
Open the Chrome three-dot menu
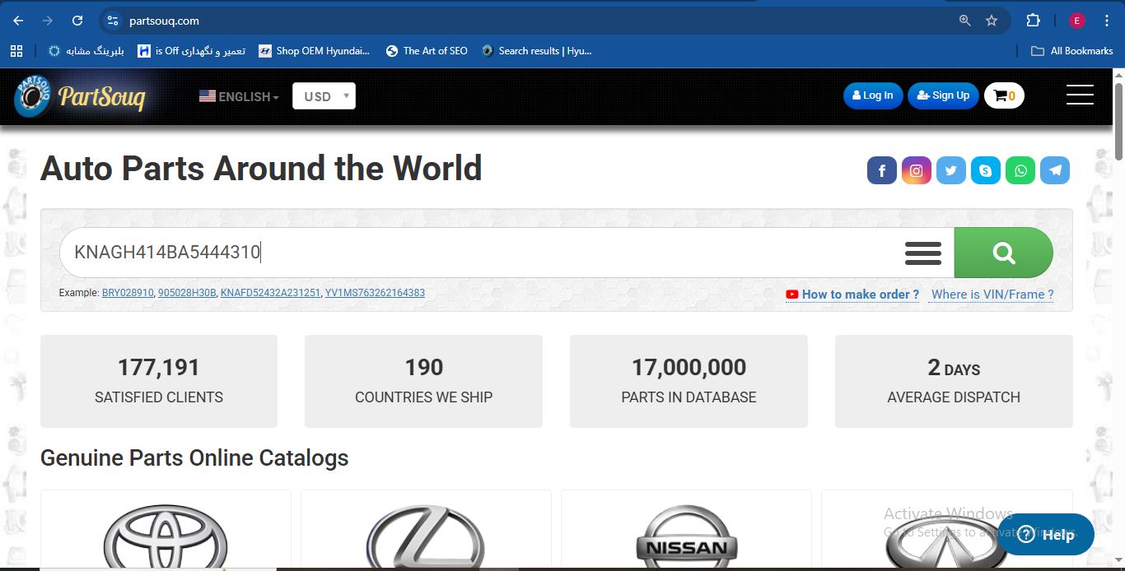1107,21
